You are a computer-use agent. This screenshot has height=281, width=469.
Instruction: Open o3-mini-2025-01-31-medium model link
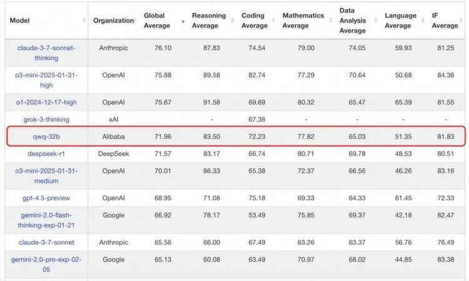tap(46, 176)
